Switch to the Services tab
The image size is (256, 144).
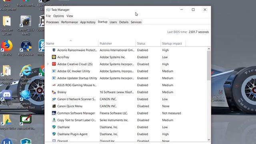click(136, 22)
